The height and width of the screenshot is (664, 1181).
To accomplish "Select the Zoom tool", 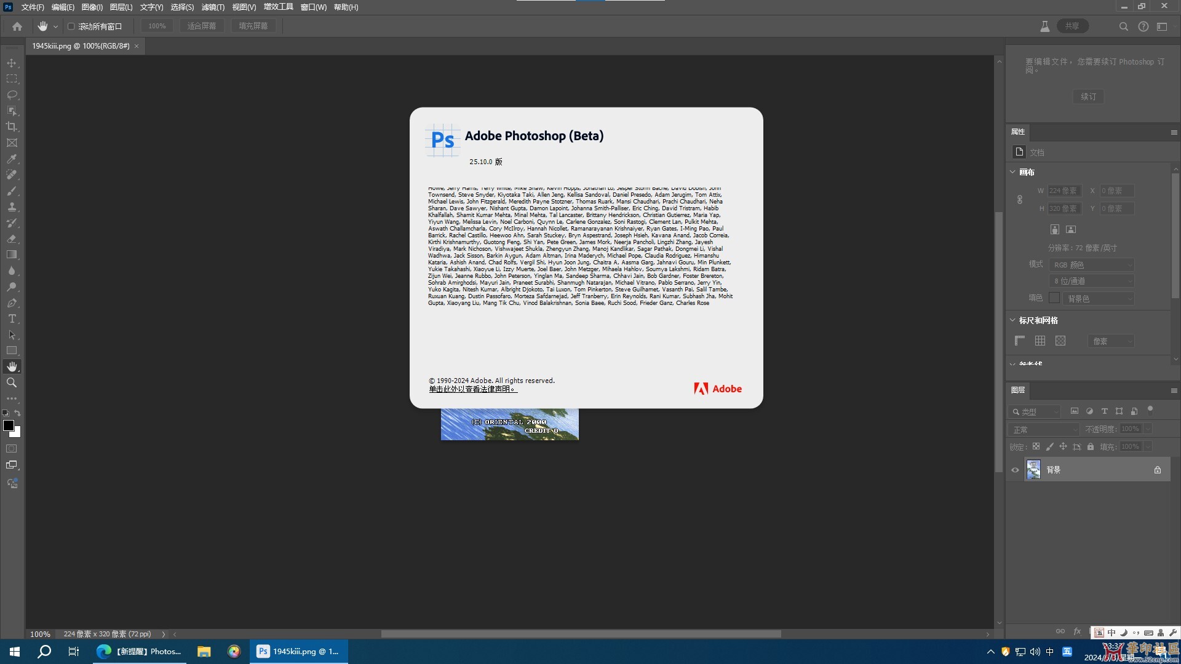I will pos(12,383).
